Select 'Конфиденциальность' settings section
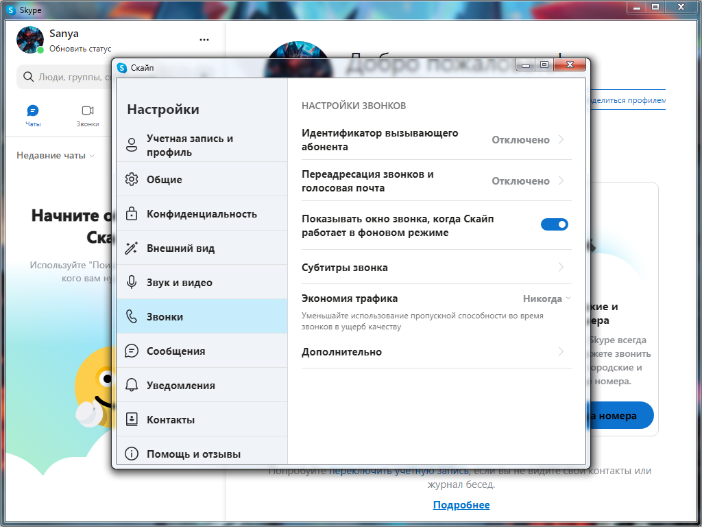The width and height of the screenshot is (702, 527). (202, 214)
